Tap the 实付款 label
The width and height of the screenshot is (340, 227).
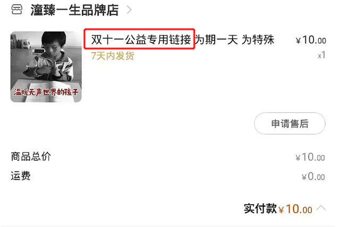[260, 208]
